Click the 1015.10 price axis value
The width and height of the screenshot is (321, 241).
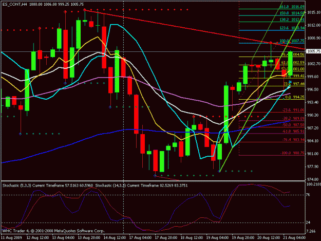314,12
